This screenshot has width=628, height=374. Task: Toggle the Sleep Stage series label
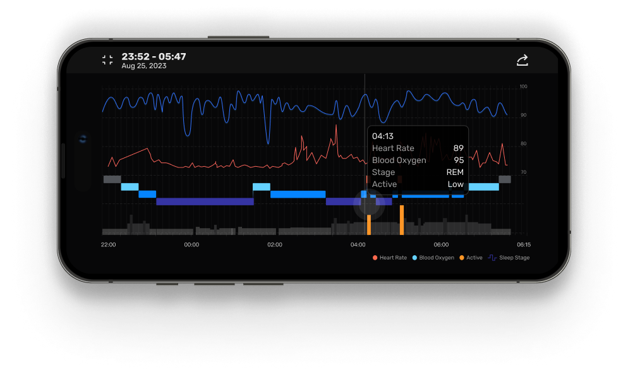(514, 258)
